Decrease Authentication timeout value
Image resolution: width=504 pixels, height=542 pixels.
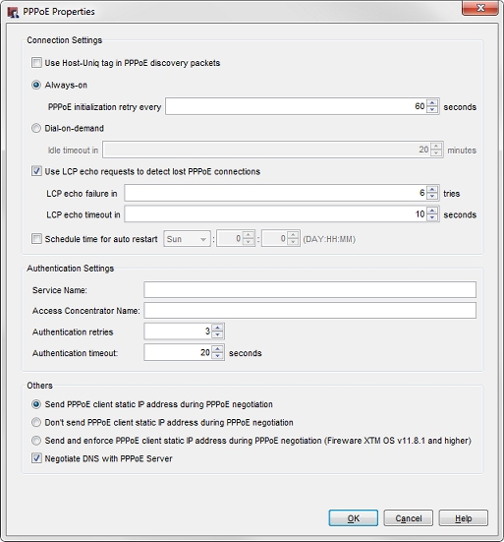[217, 356]
